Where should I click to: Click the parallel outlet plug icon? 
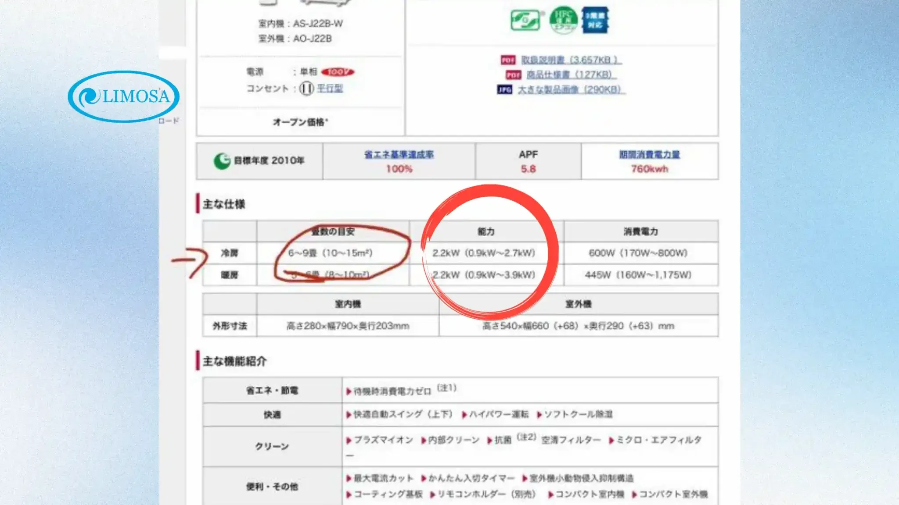306,89
